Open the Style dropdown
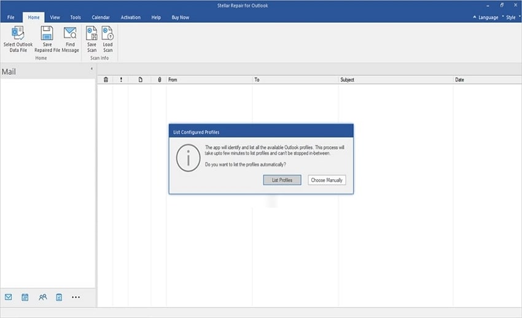Viewport: 522px width, 318px height. [511, 17]
